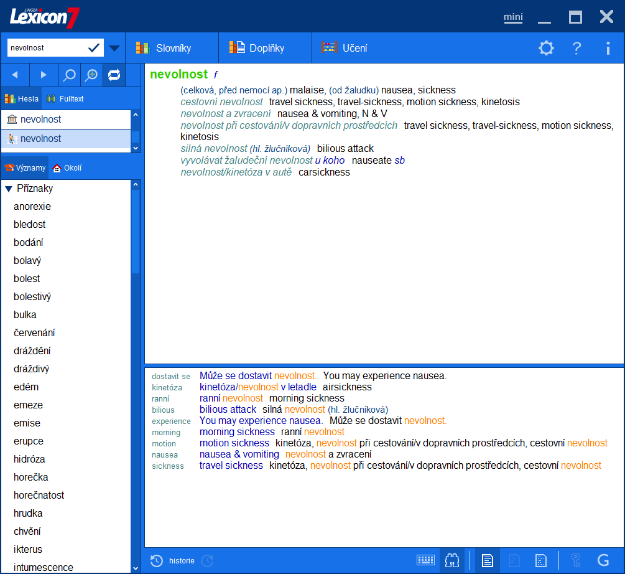The image size is (625, 574).
Task: Switch to the Významy tab
Action: 25,168
